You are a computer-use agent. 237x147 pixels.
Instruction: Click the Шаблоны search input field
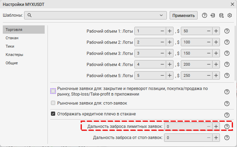point(95,15)
